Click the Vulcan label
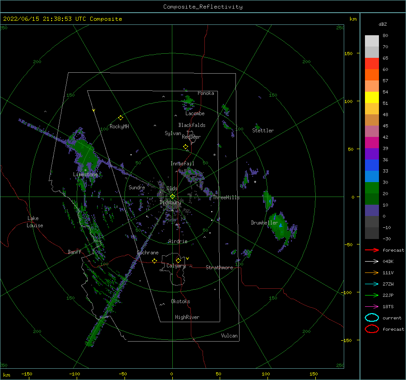 [230, 336]
